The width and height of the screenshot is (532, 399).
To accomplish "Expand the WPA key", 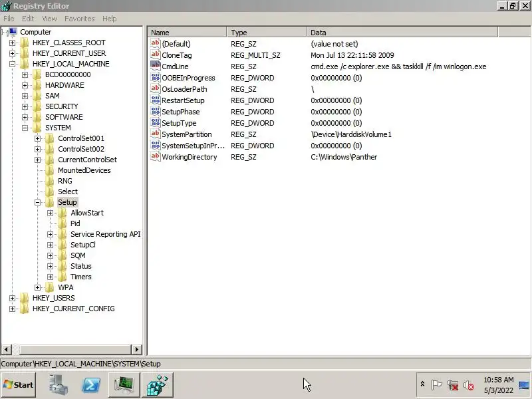I will [x=37, y=287].
